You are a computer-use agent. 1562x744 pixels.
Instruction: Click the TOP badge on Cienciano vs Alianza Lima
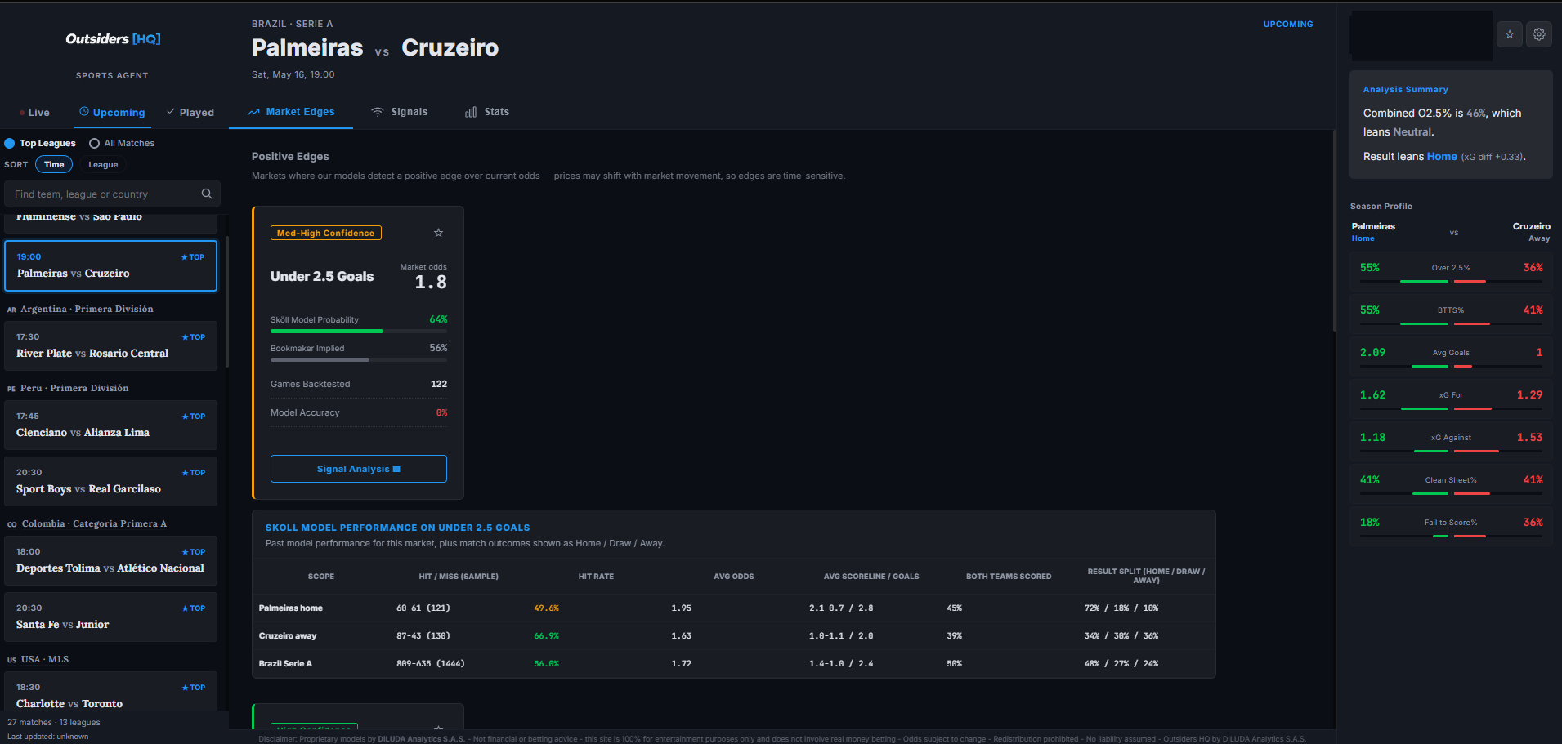(x=194, y=417)
